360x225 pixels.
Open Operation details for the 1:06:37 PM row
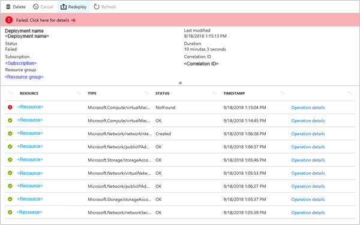point(308,147)
